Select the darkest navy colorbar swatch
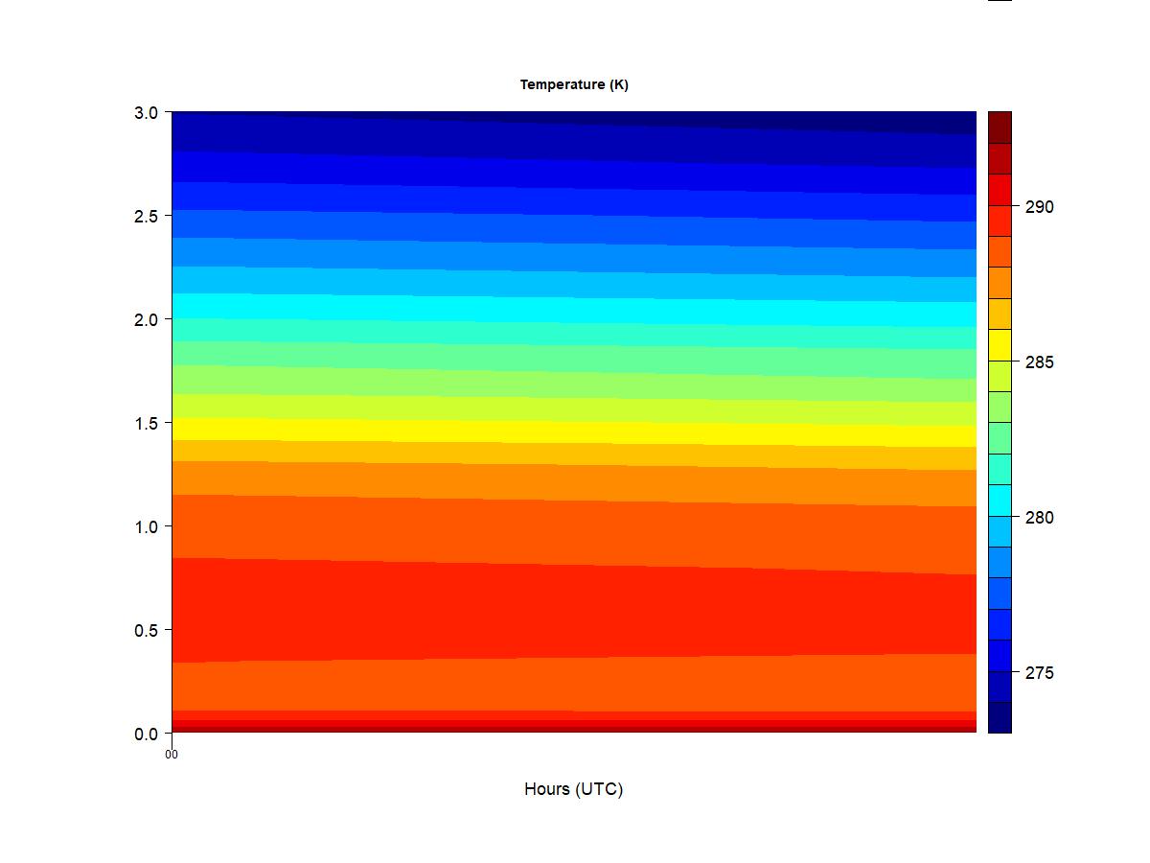 [1000, 717]
